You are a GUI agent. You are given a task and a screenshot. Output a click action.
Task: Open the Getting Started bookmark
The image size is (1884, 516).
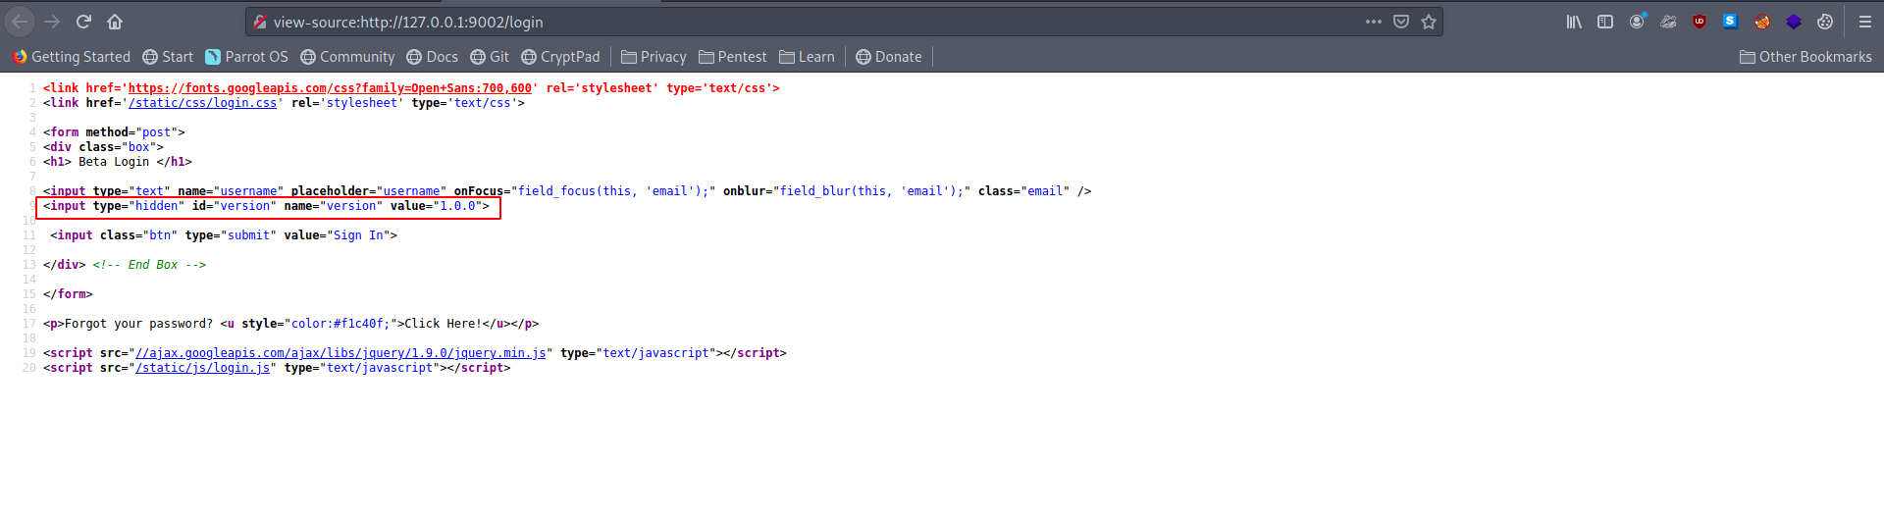point(72,57)
